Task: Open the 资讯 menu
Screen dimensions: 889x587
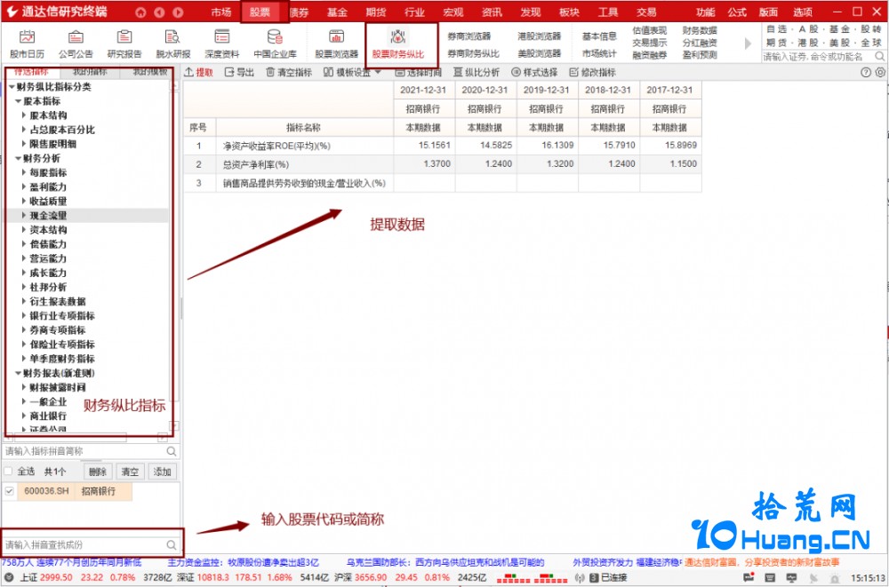Action: pos(492,12)
